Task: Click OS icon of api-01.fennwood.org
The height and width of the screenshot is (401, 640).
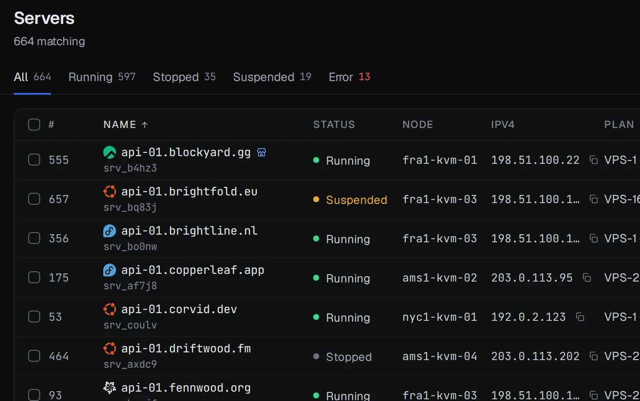Action: tap(110, 388)
